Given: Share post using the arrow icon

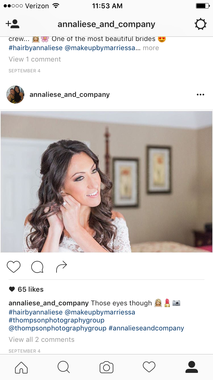Looking at the screenshot, I should click(61, 267).
